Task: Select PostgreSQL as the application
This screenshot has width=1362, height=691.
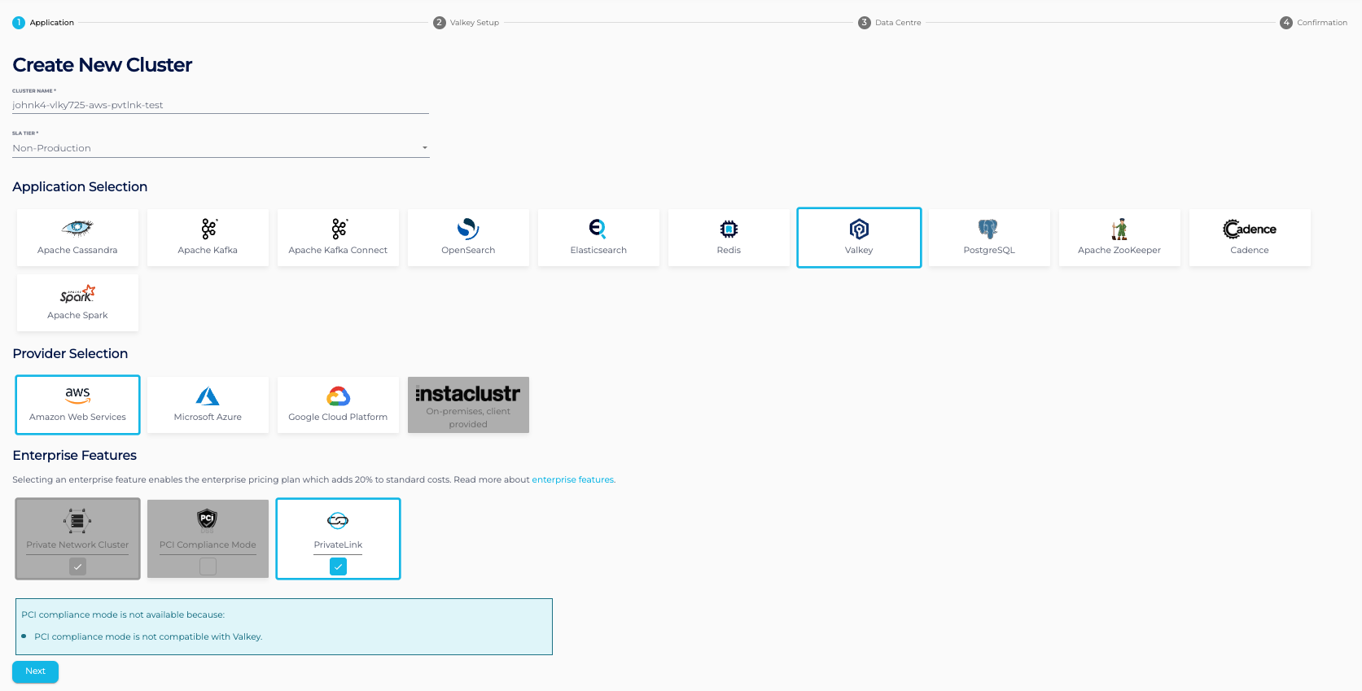Action: (989, 238)
